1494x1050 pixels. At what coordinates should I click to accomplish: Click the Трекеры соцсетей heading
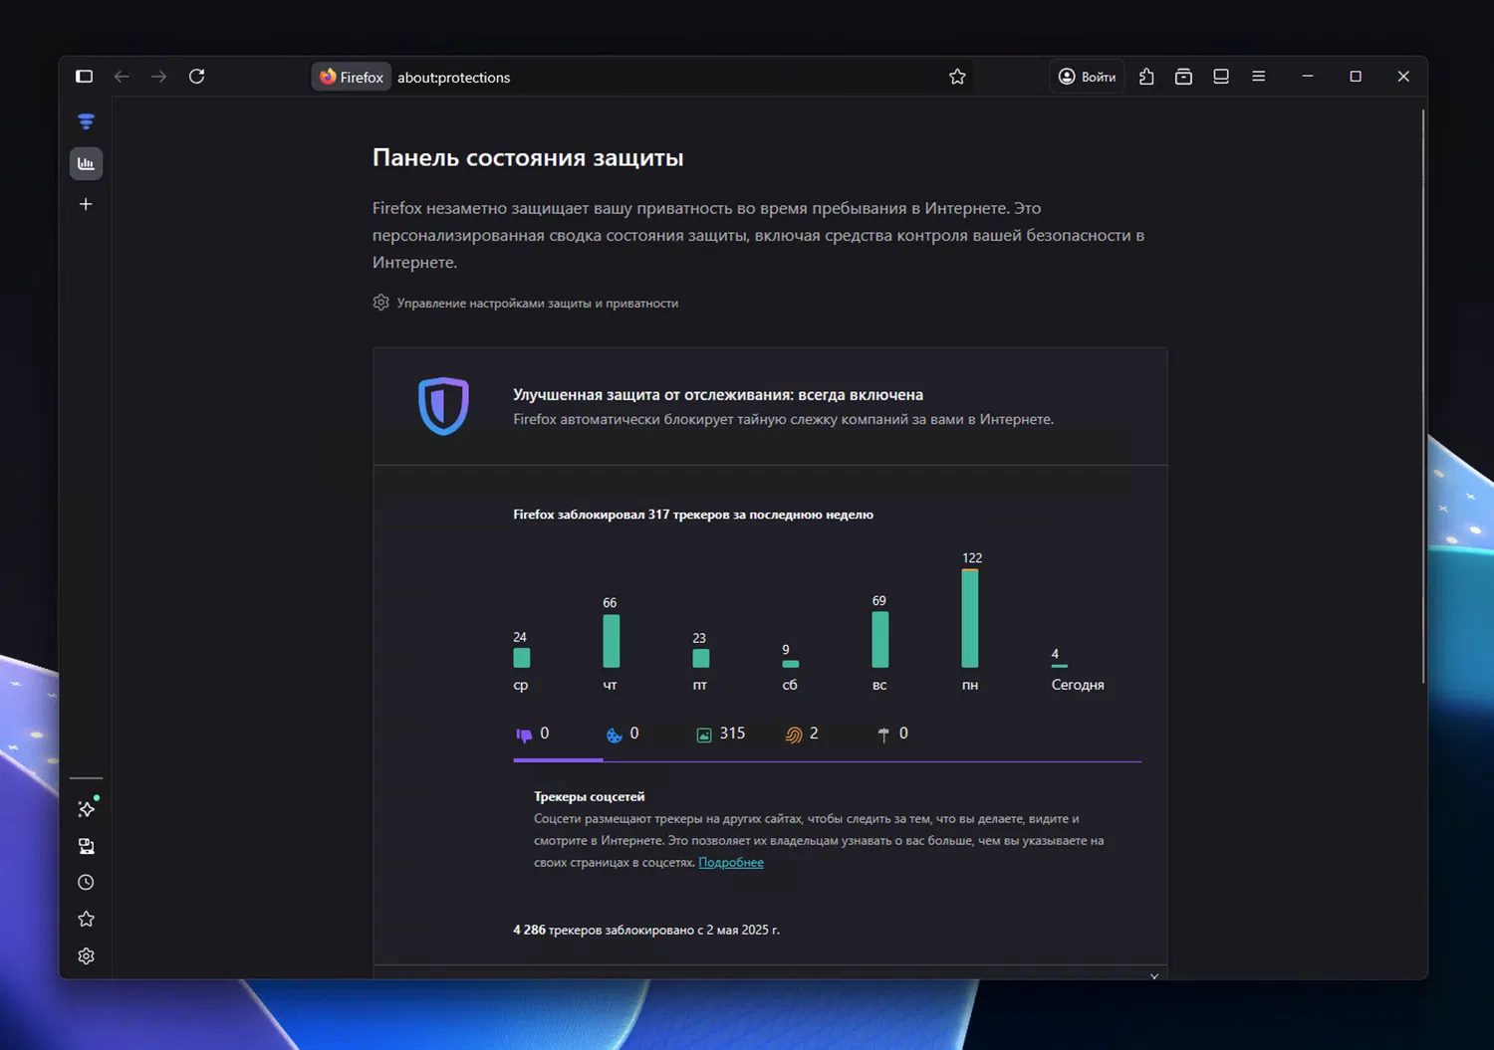(589, 796)
